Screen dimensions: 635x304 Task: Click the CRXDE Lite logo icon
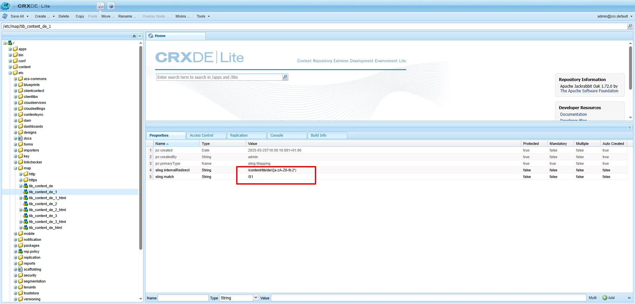click(x=6, y=6)
